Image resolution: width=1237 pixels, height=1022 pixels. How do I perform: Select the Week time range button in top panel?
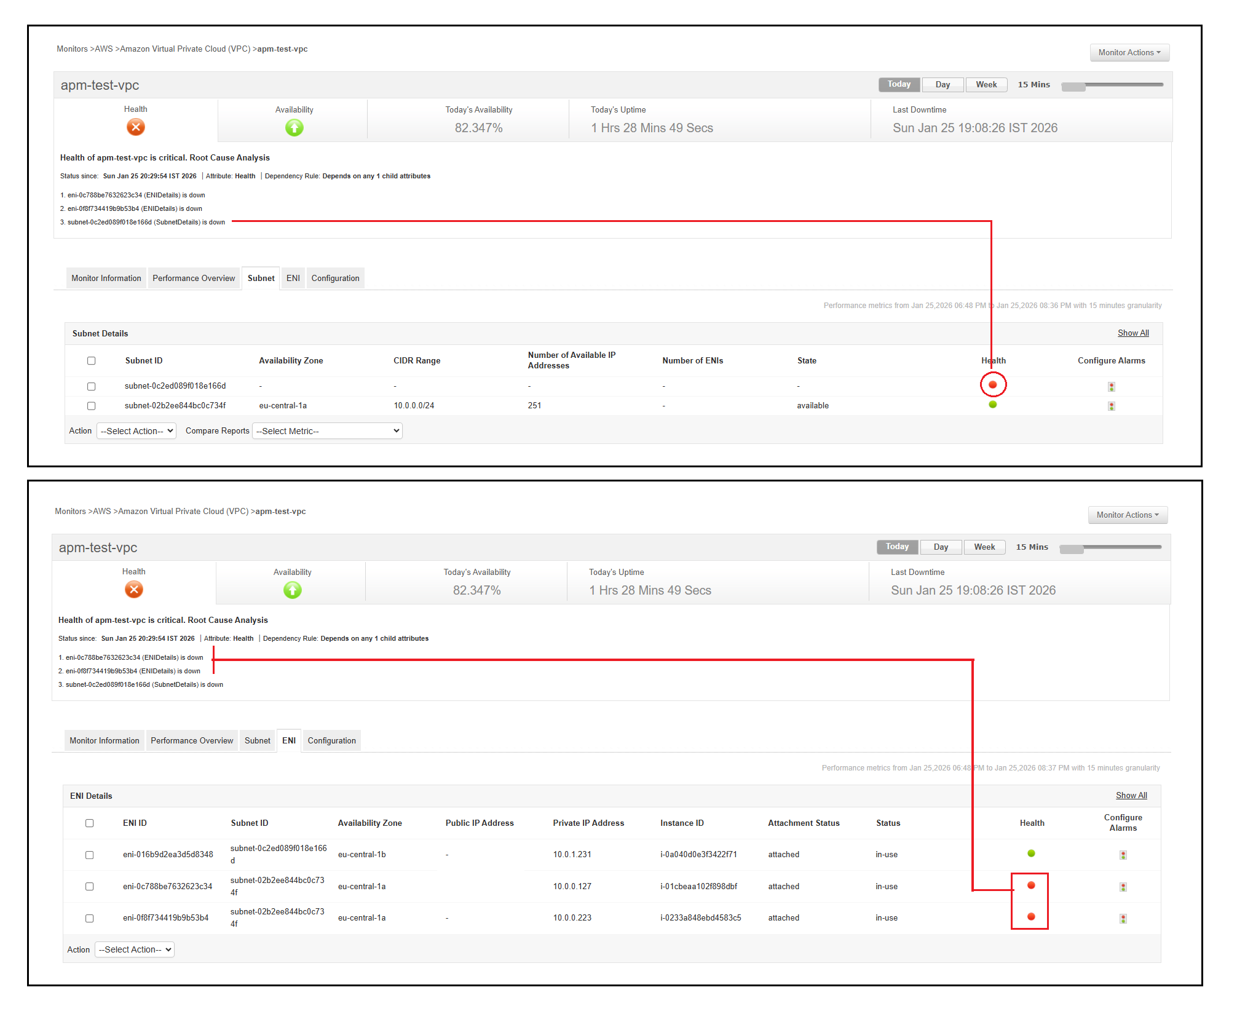tap(986, 85)
